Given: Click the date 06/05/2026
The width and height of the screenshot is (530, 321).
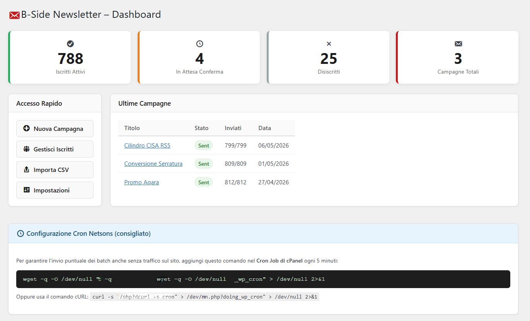Looking at the screenshot, I should [274, 146].
